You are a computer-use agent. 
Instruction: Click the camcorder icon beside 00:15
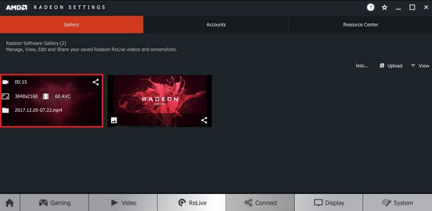6,82
